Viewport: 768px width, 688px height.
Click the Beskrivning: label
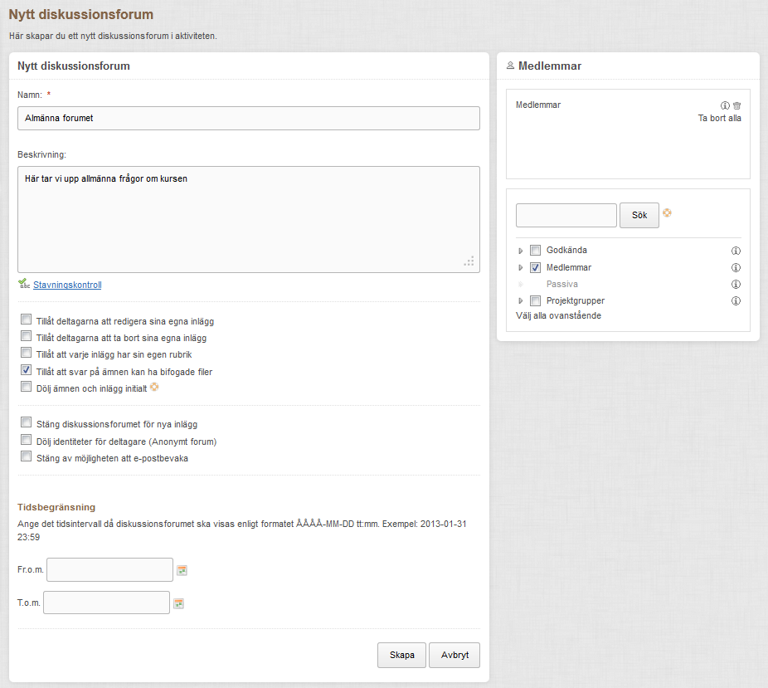41,155
